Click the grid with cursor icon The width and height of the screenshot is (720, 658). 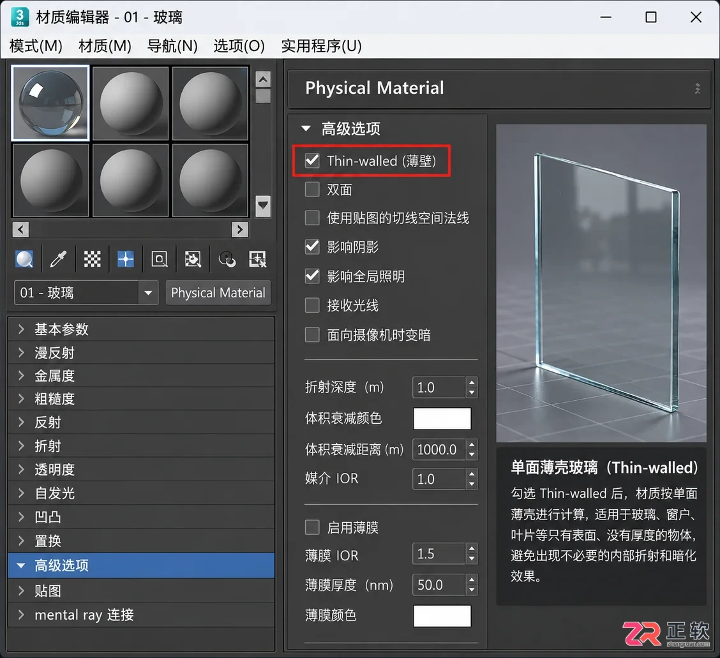click(257, 259)
